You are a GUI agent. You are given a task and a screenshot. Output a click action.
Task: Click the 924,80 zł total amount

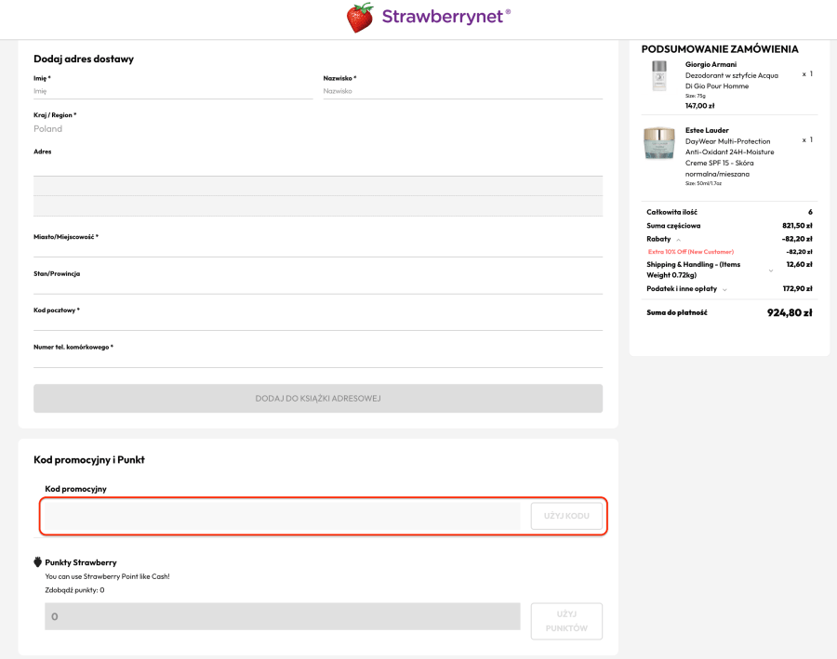point(790,312)
